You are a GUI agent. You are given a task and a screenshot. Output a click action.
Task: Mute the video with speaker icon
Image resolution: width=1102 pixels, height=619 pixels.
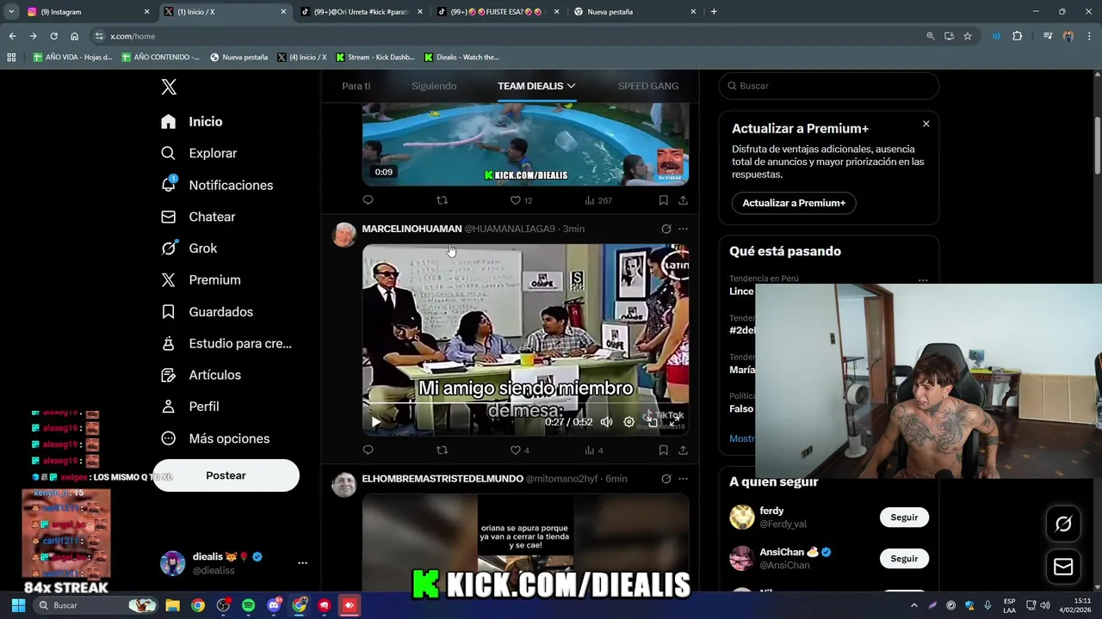click(606, 422)
